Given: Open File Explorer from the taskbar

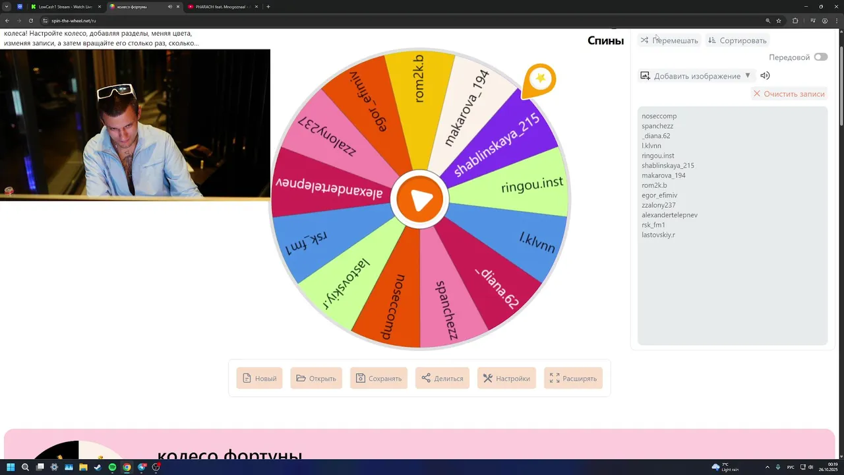Looking at the screenshot, I should 83,467.
